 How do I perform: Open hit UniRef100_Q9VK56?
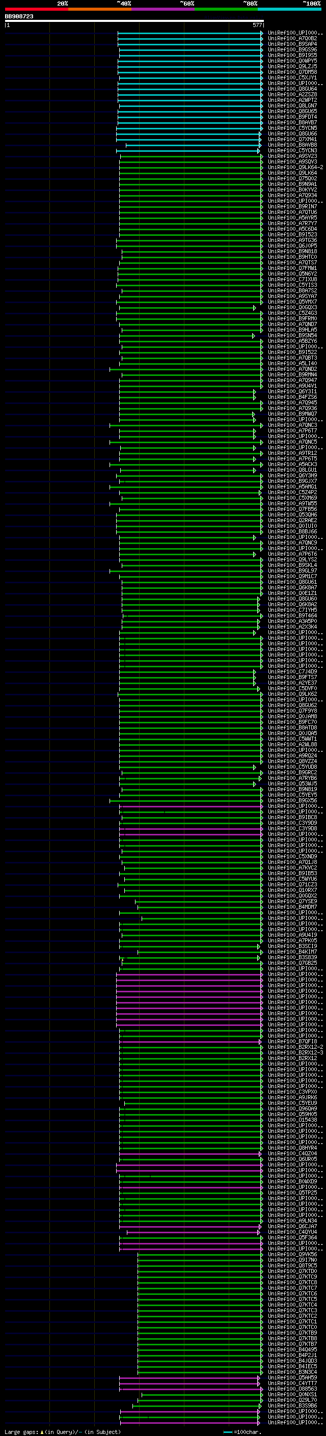click(x=292, y=1254)
